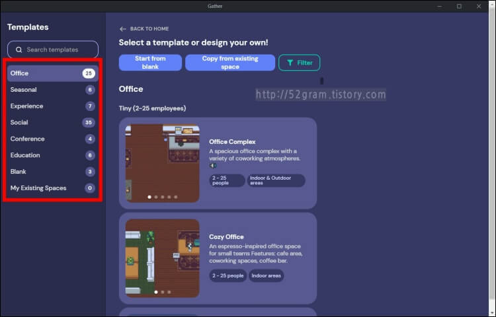Select the Seasonal category
The width and height of the screenshot is (496, 317).
(53, 90)
